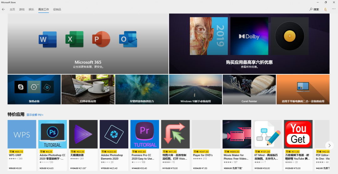Switch to the 娱乐 tab
The width and height of the screenshot is (338, 174).
click(x=31, y=9)
